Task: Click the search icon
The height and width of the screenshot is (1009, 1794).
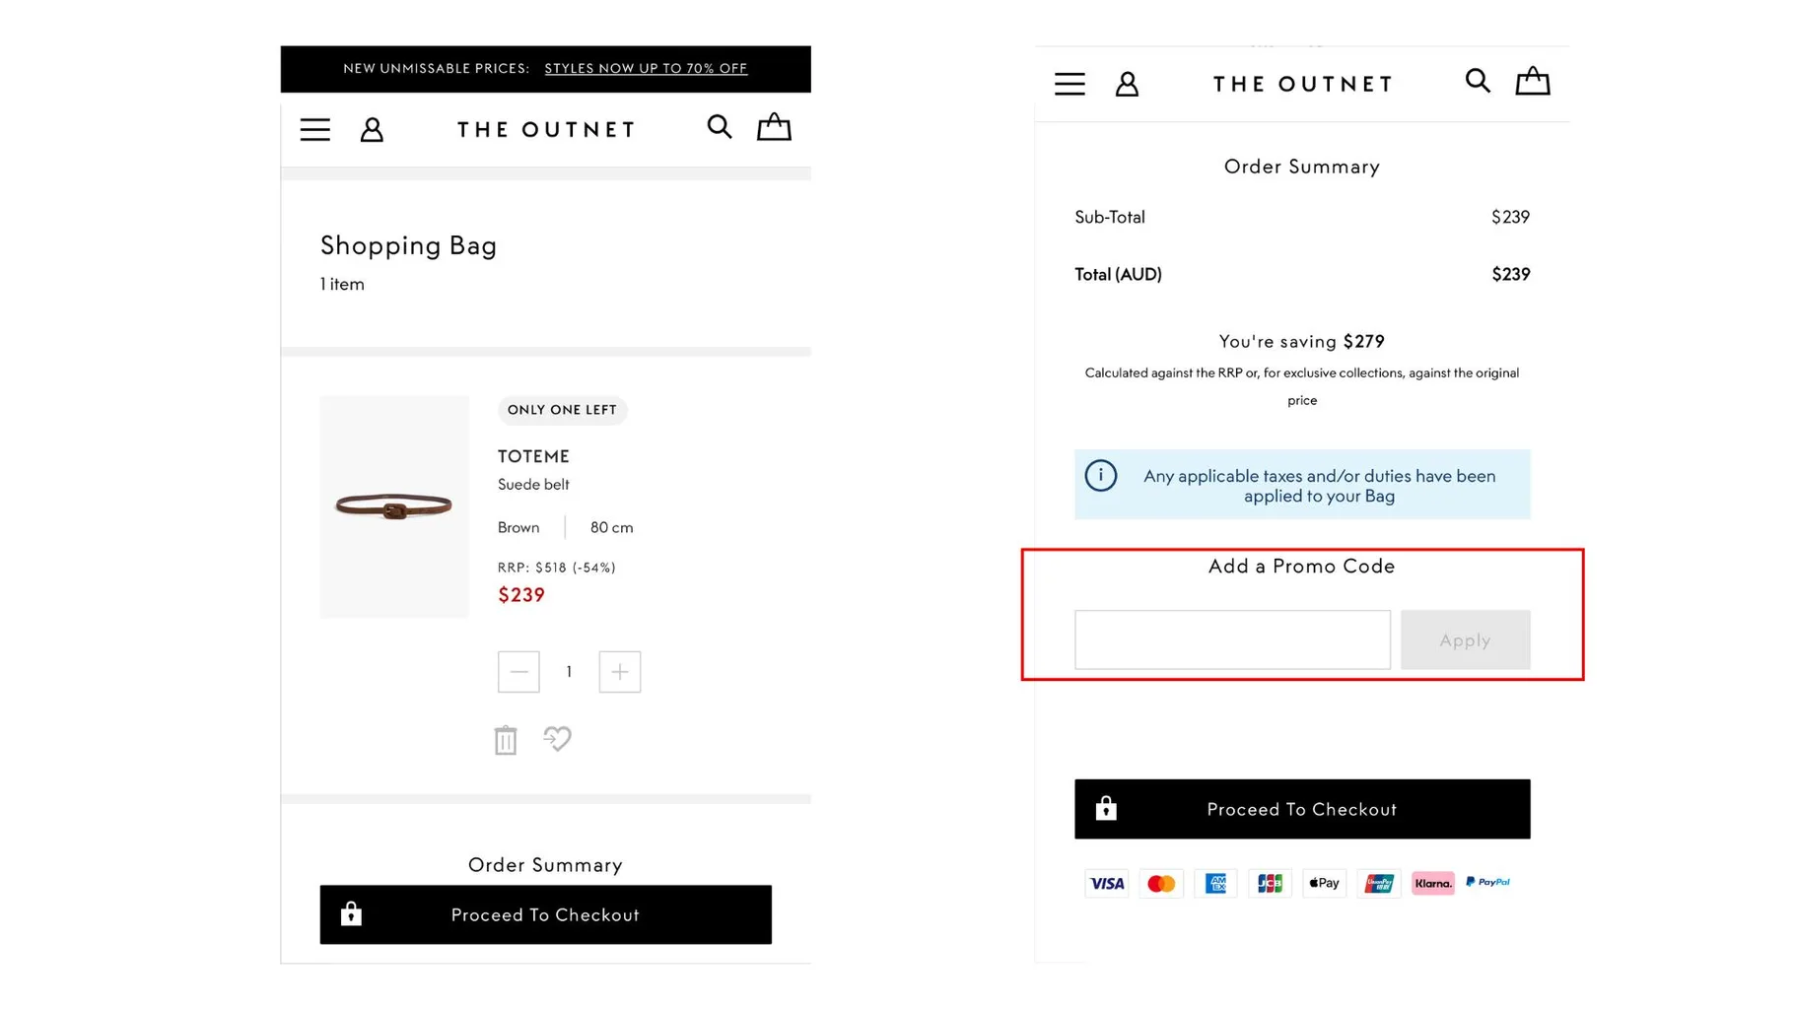Action: 719,127
